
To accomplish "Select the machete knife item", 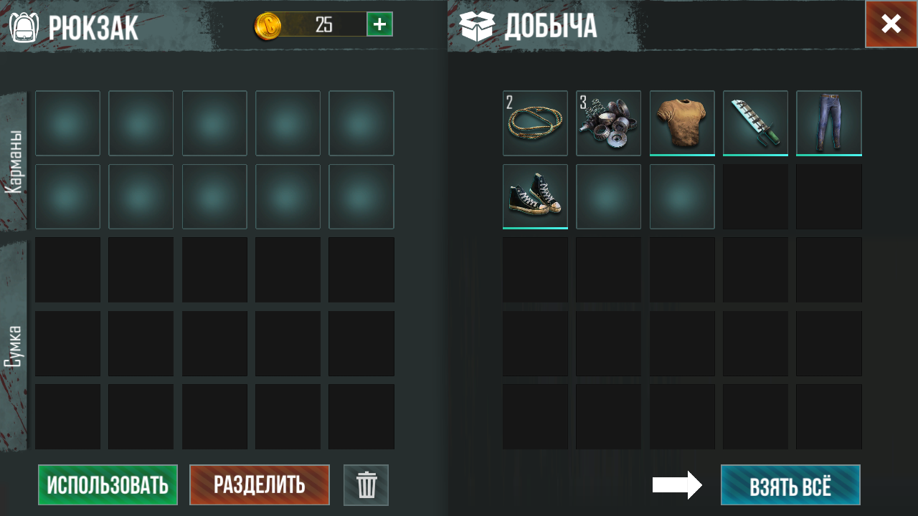I will pyautogui.click(x=755, y=123).
